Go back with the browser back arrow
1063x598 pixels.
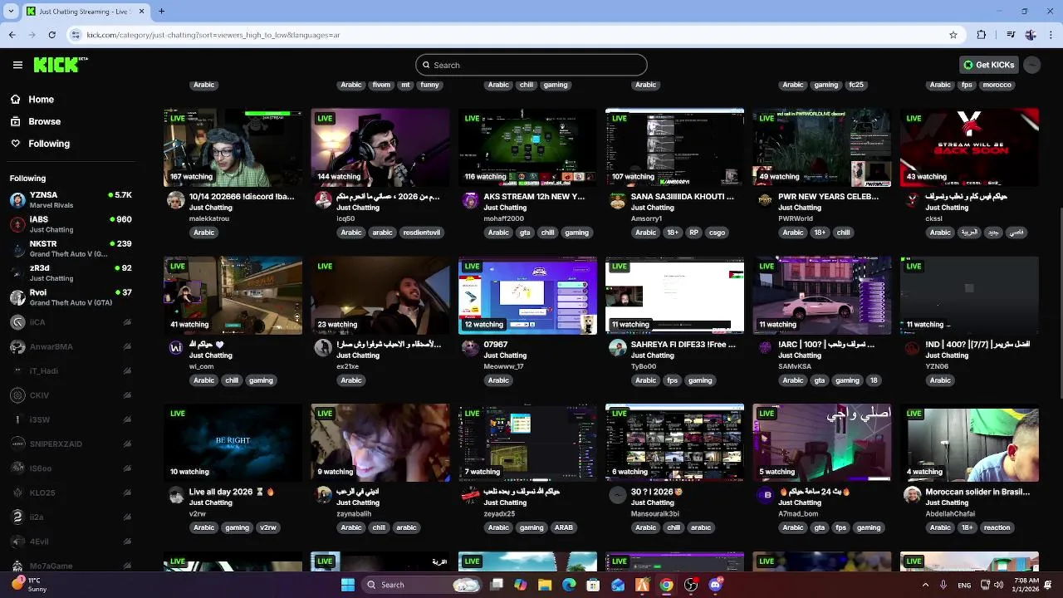click(12, 35)
